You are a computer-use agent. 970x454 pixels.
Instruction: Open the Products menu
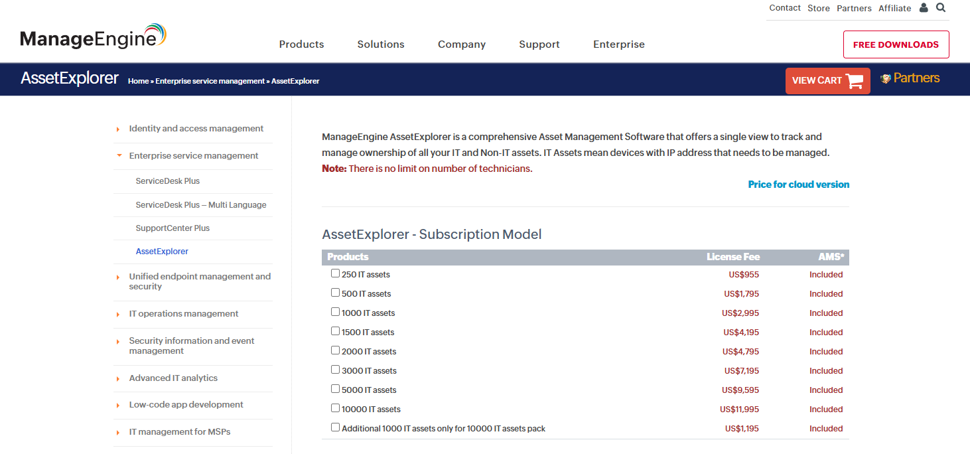coord(301,44)
